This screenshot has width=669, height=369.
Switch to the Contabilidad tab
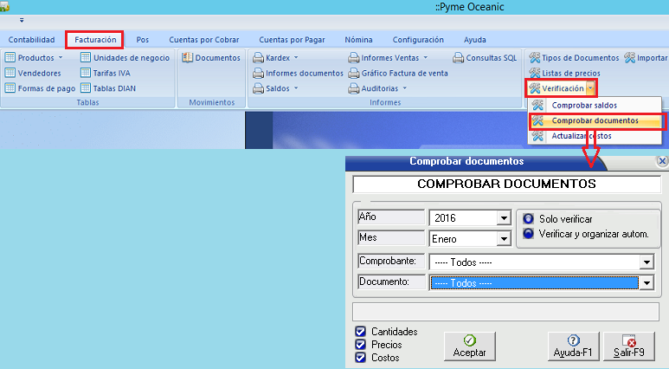pos(31,40)
